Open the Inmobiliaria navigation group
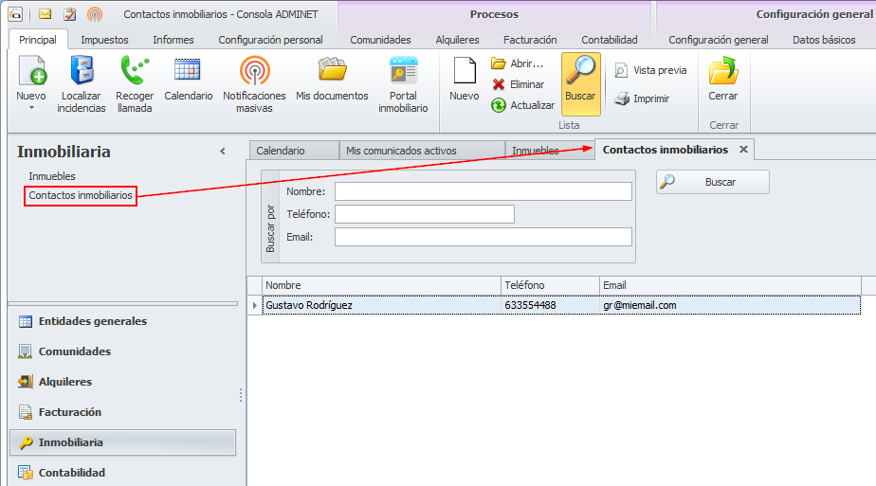Screen dimensions: 876x486 pyautogui.click(x=123, y=442)
